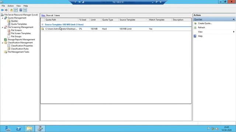Click the pin icon on the connection bar
236x132 pixels.
pos(80,2)
